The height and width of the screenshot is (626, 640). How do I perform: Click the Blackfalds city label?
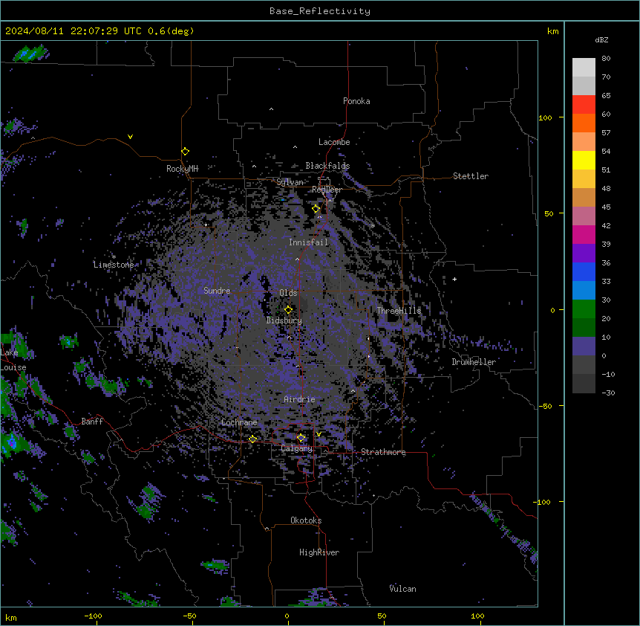point(327,166)
